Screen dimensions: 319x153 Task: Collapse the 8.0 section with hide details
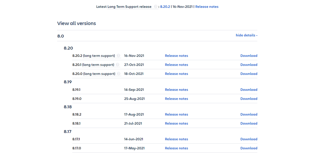(246, 35)
